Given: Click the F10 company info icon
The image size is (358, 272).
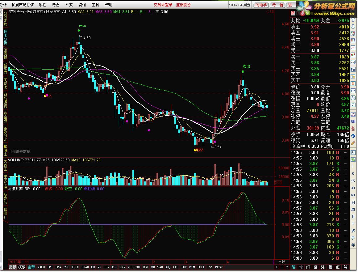Looking at the screenshot, I should [x=353, y=69].
